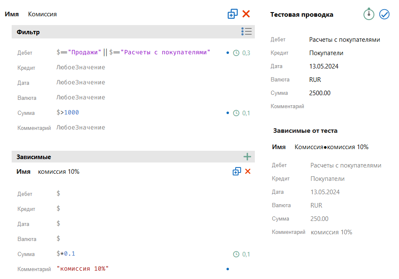Screen dimensions: 399x279
Task: Duplicate the комиссия 10% dependent entry
Action: click(x=237, y=171)
